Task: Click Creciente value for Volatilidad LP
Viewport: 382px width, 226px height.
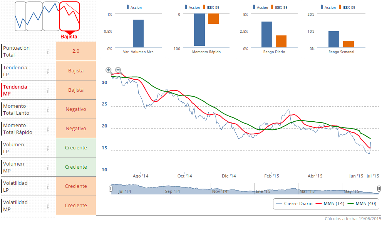Action: (76, 186)
